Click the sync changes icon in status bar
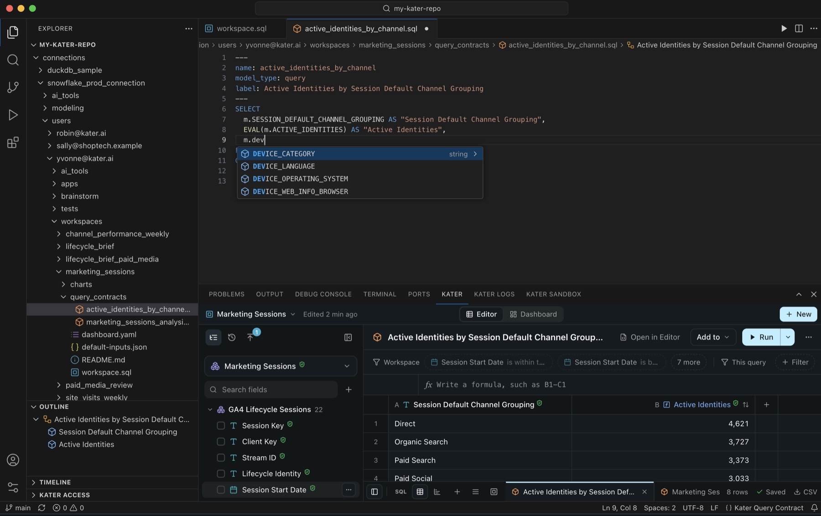The width and height of the screenshot is (821, 516). click(x=42, y=508)
